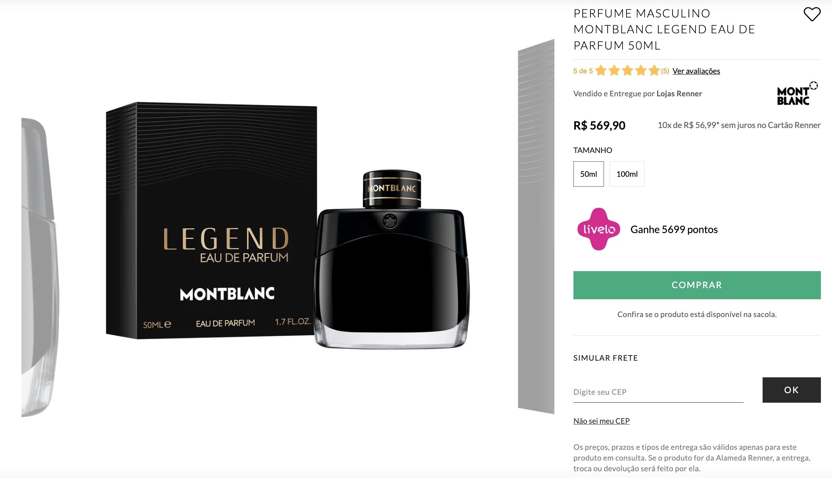Click the fifth rating star
This screenshot has height=478, width=832.
[x=654, y=71]
